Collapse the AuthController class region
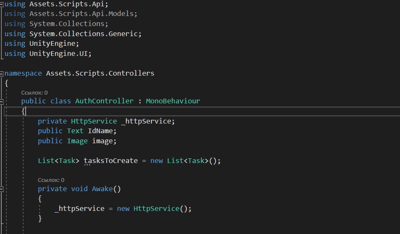The image size is (400, 234). pos(2,102)
